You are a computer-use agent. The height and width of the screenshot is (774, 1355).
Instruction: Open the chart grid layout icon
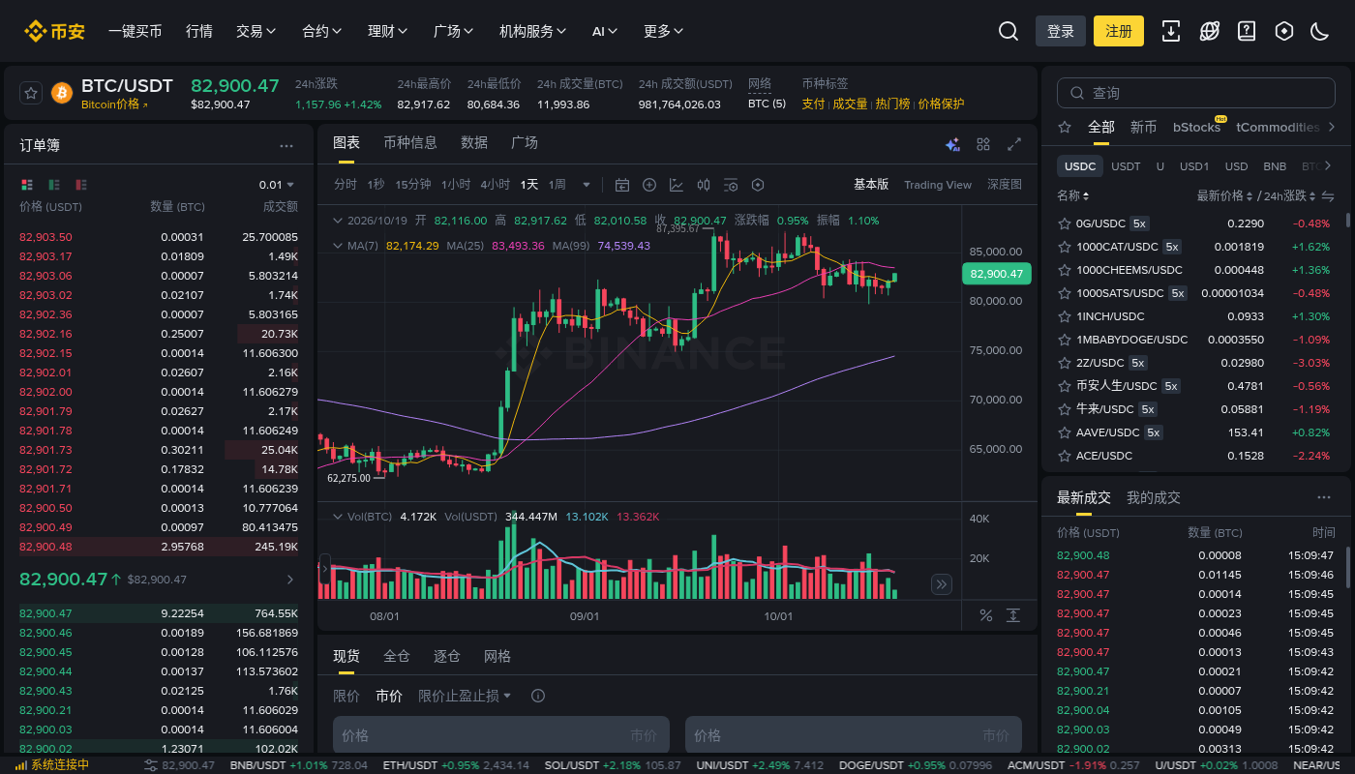[983, 144]
